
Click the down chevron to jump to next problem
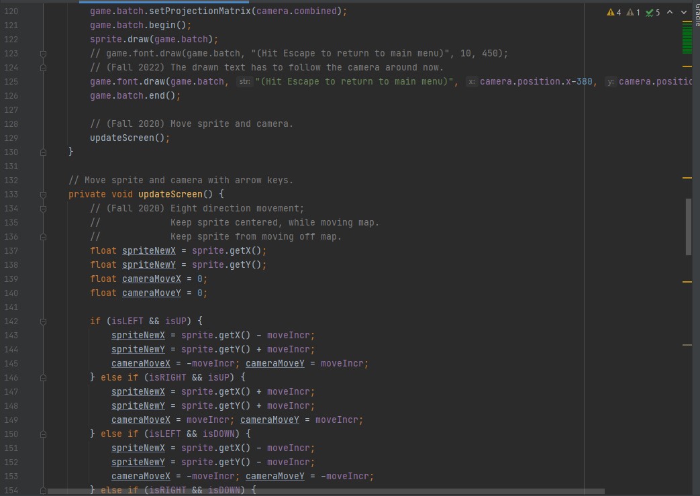click(683, 12)
